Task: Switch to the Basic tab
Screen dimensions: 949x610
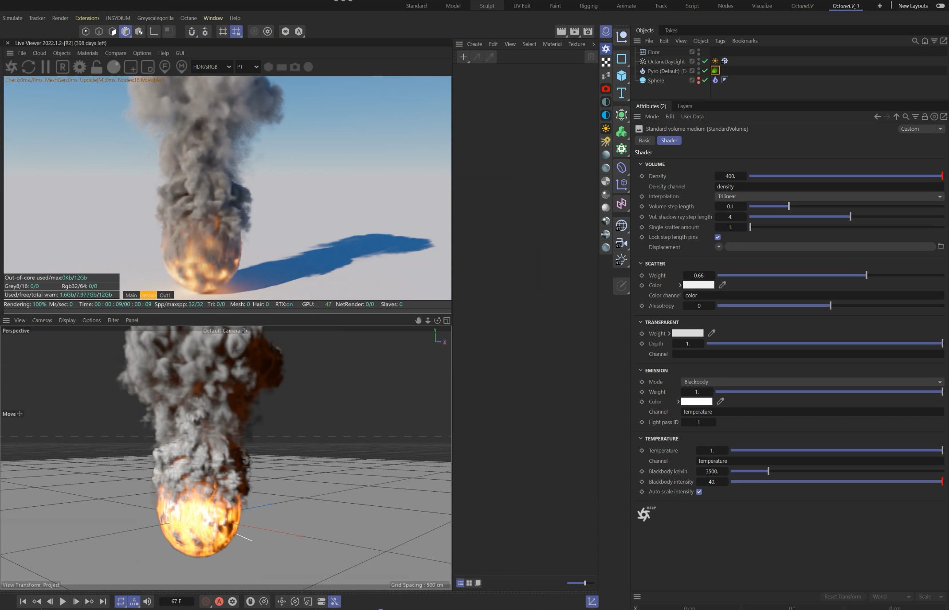Action: (x=644, y=141)
